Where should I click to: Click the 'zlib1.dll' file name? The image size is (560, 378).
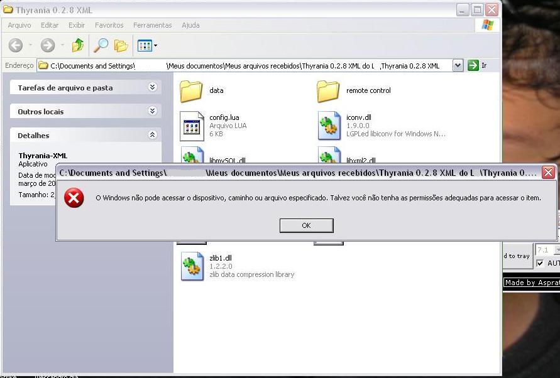(x=221, y=258)
